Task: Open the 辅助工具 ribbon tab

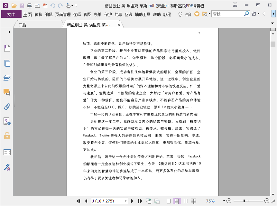Action: pos(143,14)
